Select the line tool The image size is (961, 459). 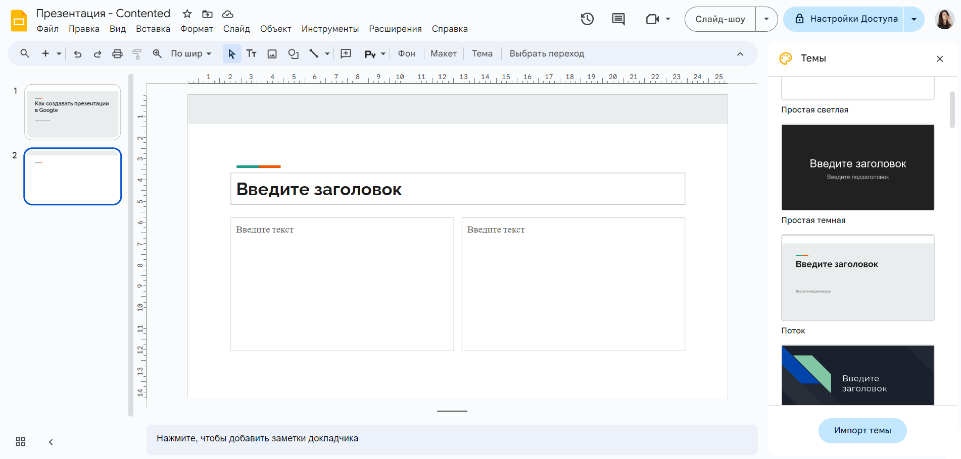click(x=314, y=53)
